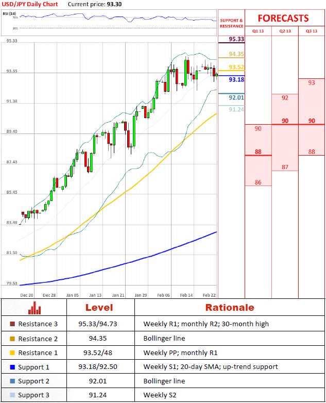This screenshot has width=326, height=403.
Task: Click the Resistance 1 yellow color swatch
Action: [12, 352]
